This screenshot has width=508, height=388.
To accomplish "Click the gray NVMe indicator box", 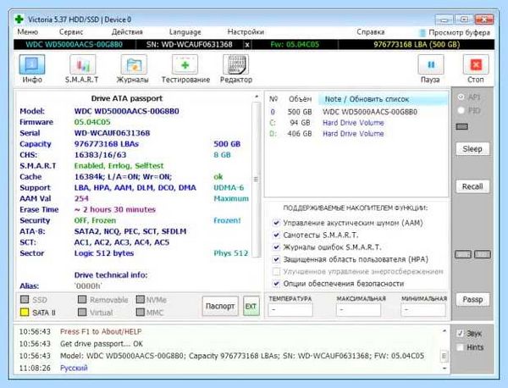I will (141, 300).
